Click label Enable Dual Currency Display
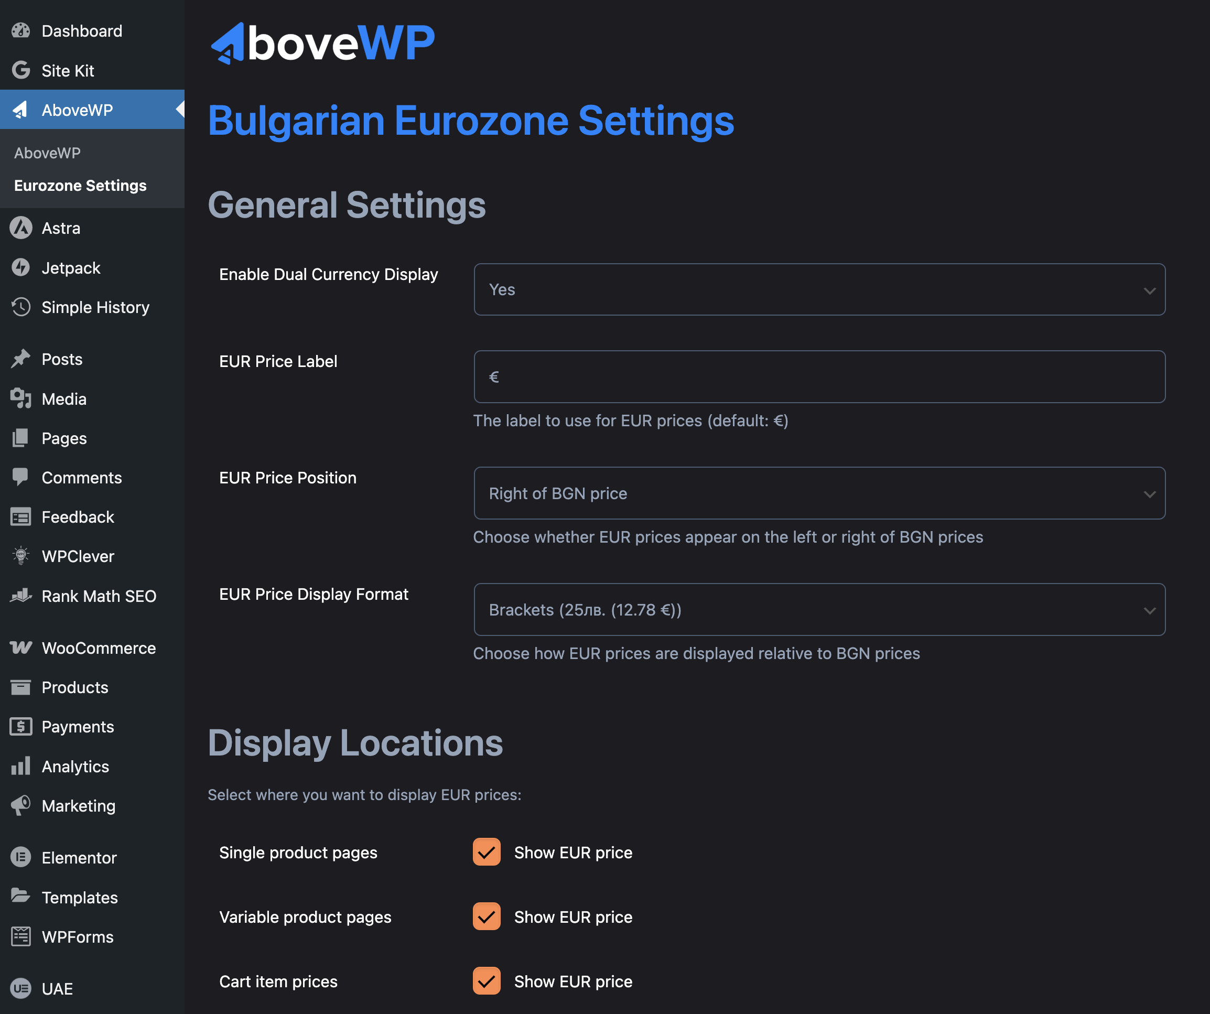 tap(328, 274)
